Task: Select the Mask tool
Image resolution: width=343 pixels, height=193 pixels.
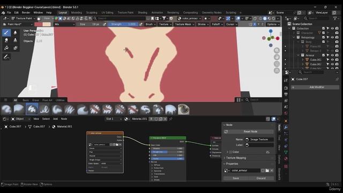Action: pos(15,48)
